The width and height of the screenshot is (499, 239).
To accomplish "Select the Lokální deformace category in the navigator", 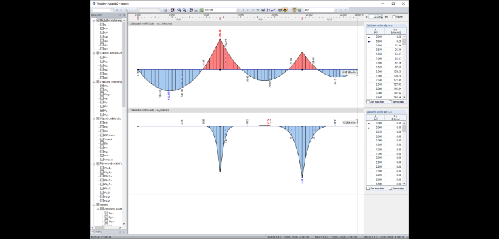I will click(111, 53).
